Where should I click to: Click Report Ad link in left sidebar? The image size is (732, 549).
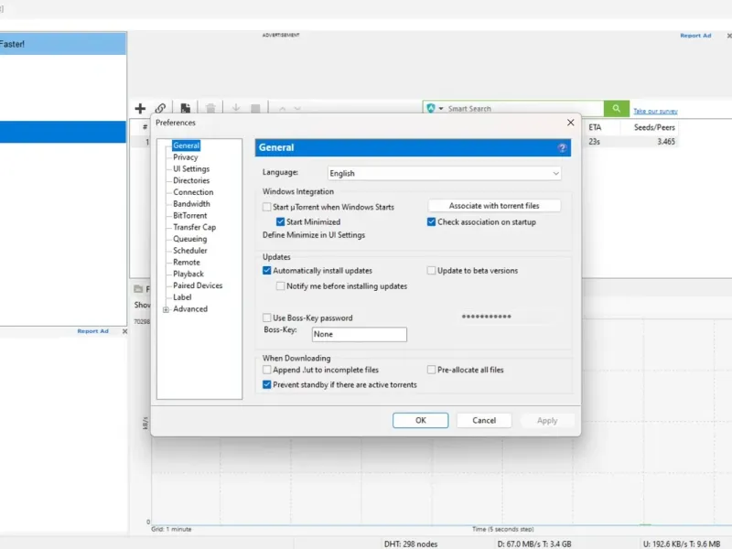pyautogui.click(x=93, y=331)
